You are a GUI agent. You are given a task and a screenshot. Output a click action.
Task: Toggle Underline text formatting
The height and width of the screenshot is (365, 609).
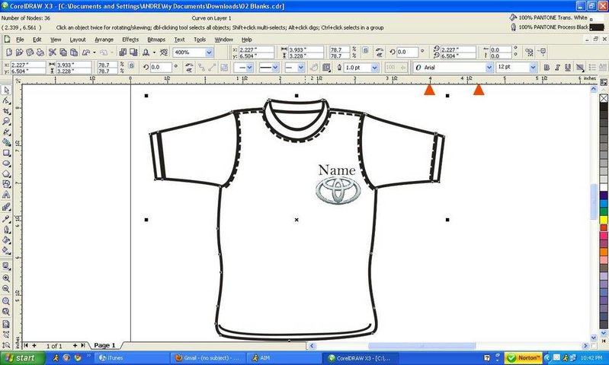568,68
